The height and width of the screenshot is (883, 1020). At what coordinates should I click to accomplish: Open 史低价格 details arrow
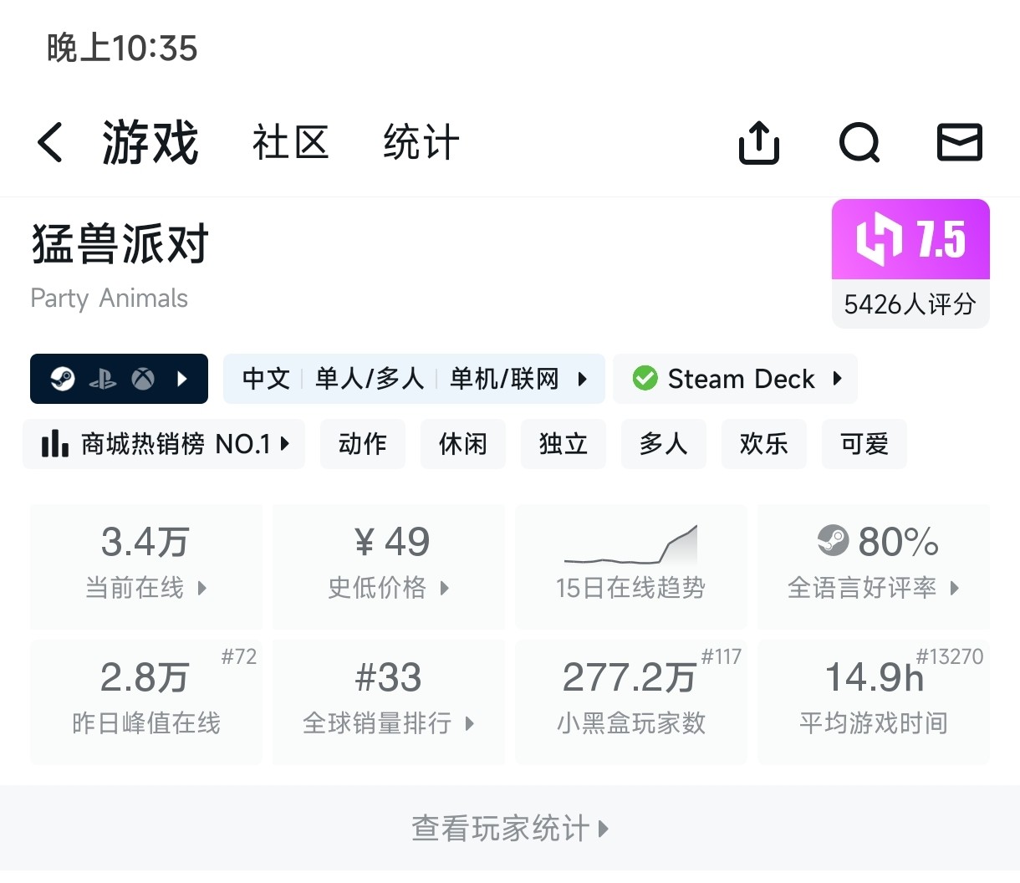pyautogui.click(x=444, y=588)
